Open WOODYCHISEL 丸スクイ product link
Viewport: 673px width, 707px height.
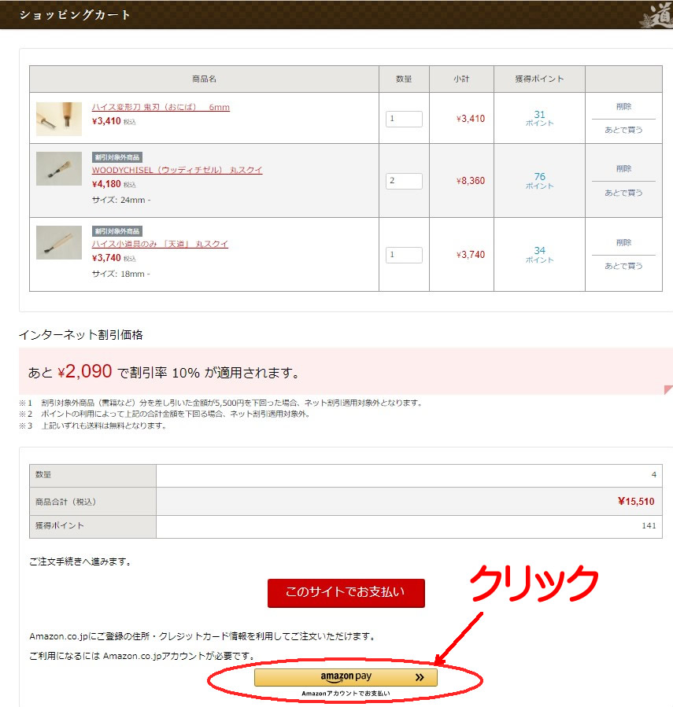pyautogui.click(x=177, y=170)
